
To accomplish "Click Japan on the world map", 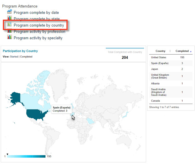I will (126, 115).
